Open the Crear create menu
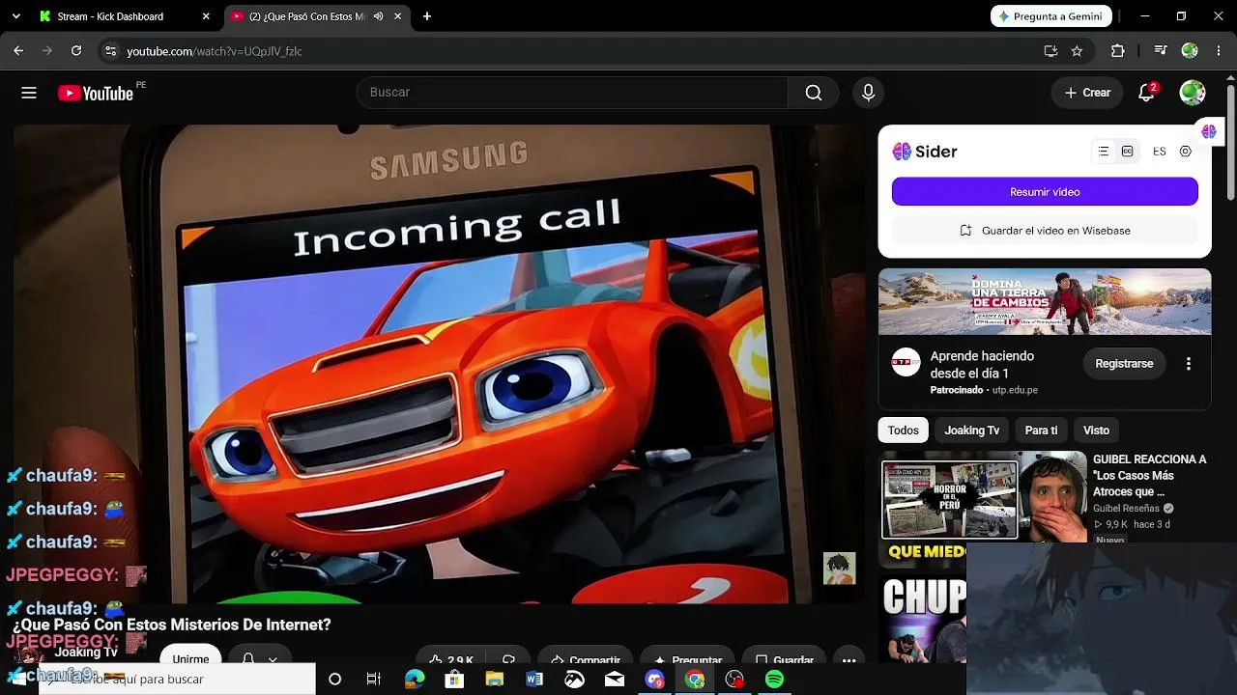This screenshot has height=695, width=1237. coord(1087,93)
